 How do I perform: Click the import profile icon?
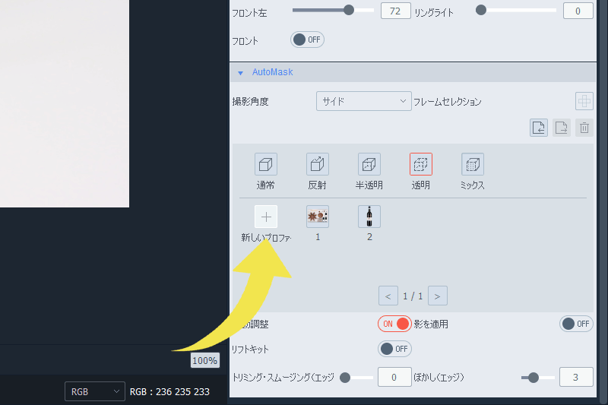pyautogui.click(x=539, y=128)
